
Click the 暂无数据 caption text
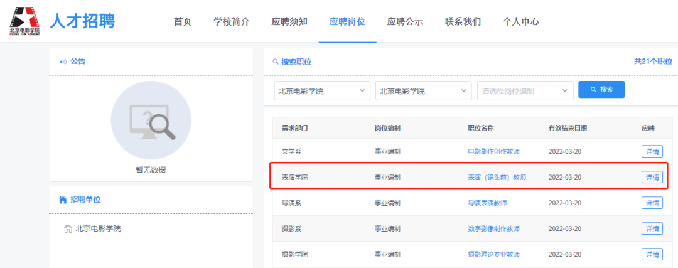pyautogui.click(x=151, y=170)
